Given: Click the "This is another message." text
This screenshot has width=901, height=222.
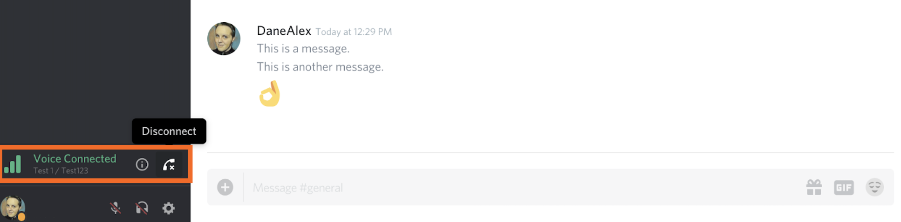Looking at the screenshot, I should [320, 67].
